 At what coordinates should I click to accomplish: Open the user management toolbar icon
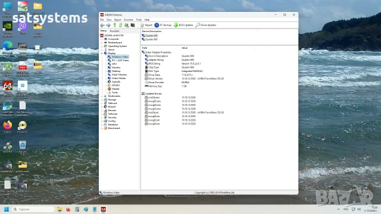point(127,25)
